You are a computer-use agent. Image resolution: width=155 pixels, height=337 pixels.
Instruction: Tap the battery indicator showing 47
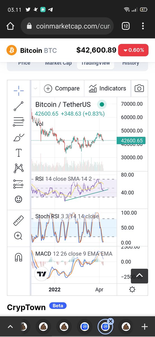144,10
